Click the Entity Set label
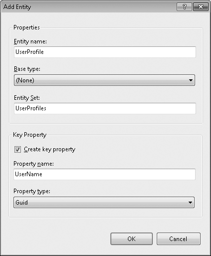 pyautogui.click(x=27, y=98)
